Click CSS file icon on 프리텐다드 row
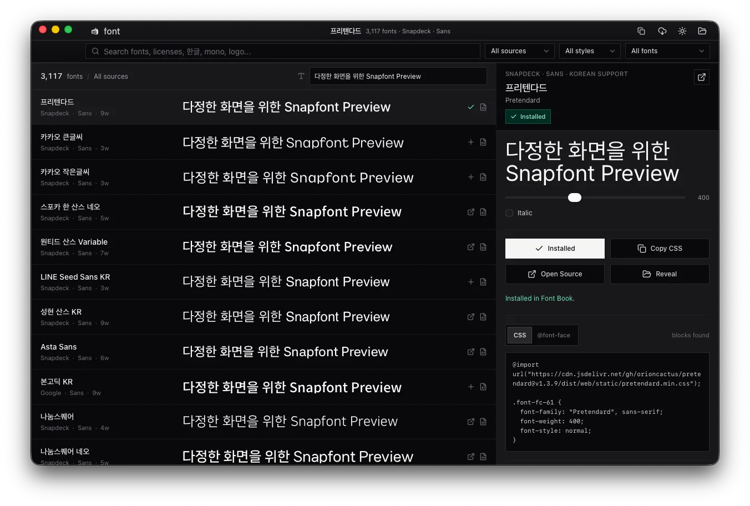750x506 pixels. point(483,107)
